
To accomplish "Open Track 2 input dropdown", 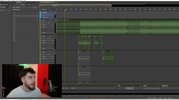I will tap(47, 41).
